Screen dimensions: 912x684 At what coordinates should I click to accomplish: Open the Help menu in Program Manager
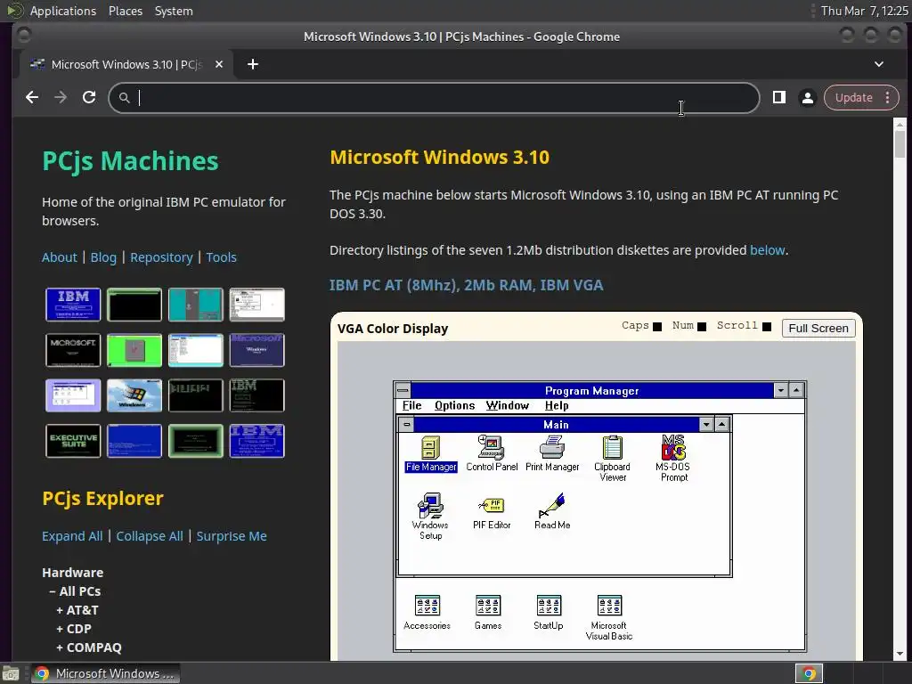(557, 405)
